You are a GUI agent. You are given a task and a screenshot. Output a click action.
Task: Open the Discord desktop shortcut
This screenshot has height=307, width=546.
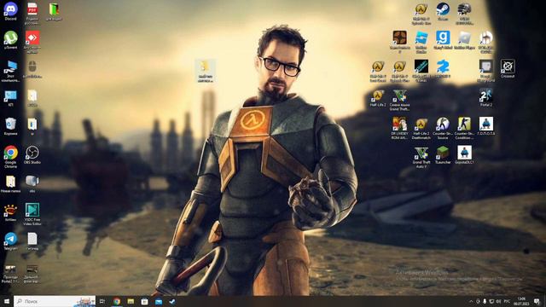(x=10, y=11)
